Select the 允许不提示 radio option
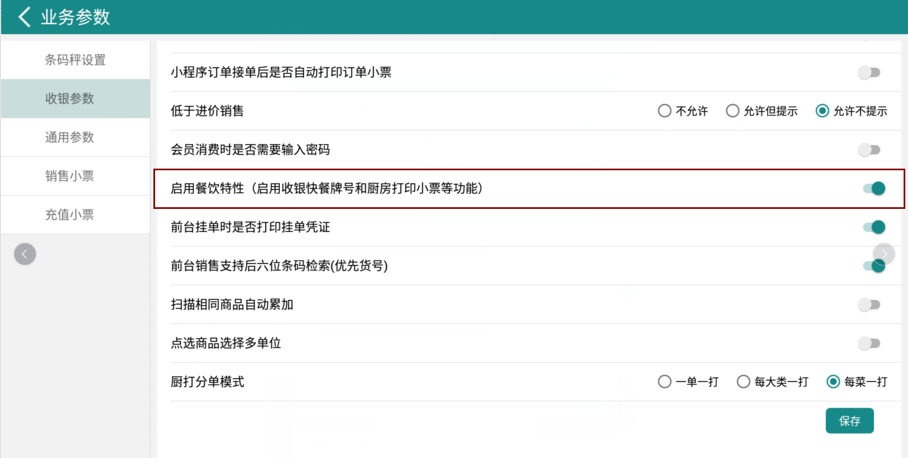 tap(822, 111)
